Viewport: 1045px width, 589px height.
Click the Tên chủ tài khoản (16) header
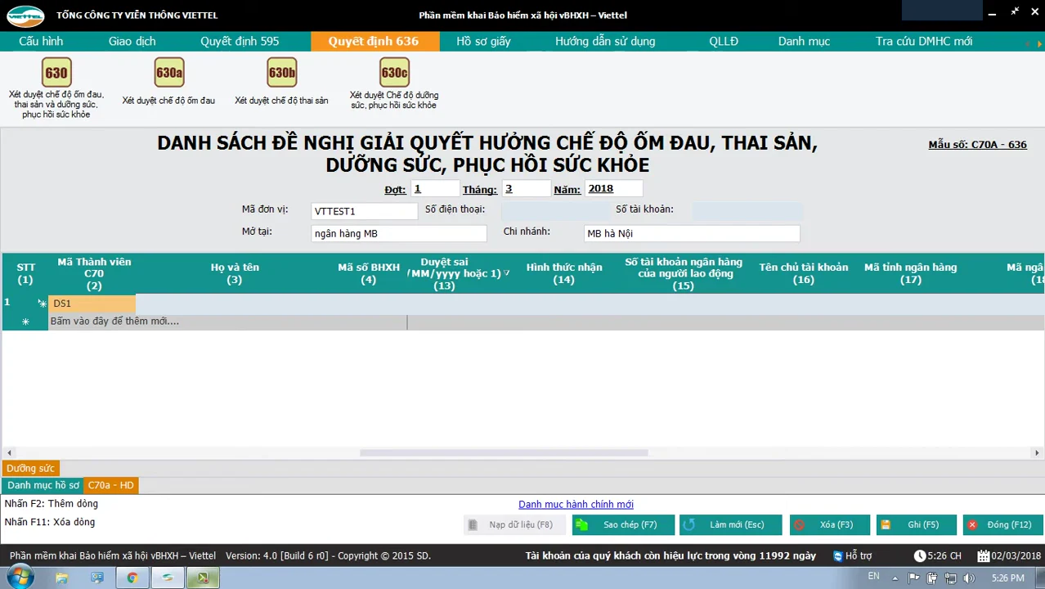point(804,273)
